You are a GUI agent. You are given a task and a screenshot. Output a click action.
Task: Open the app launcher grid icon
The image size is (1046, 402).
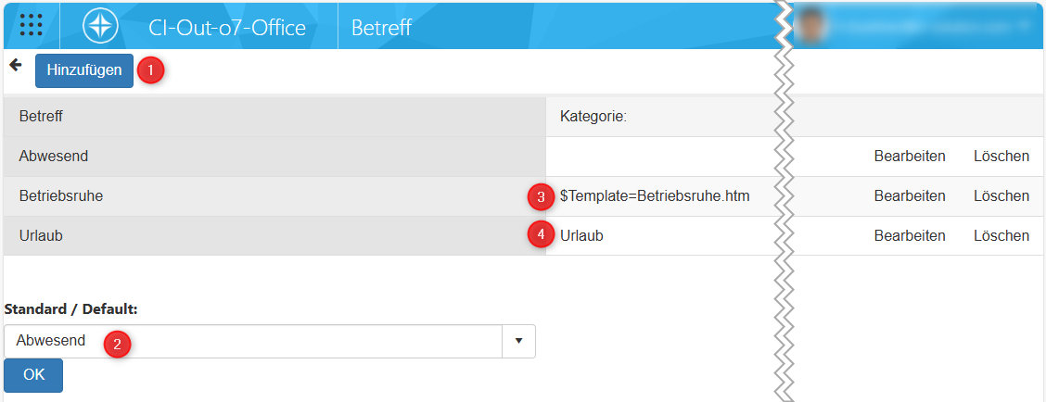pyautogui.click(x=32, y=25)
